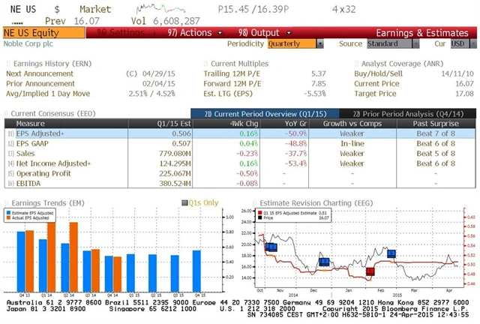Screen dimensions: 480x324
Task: Open the Current Multiples section
Action: click(x=239, y=64)
